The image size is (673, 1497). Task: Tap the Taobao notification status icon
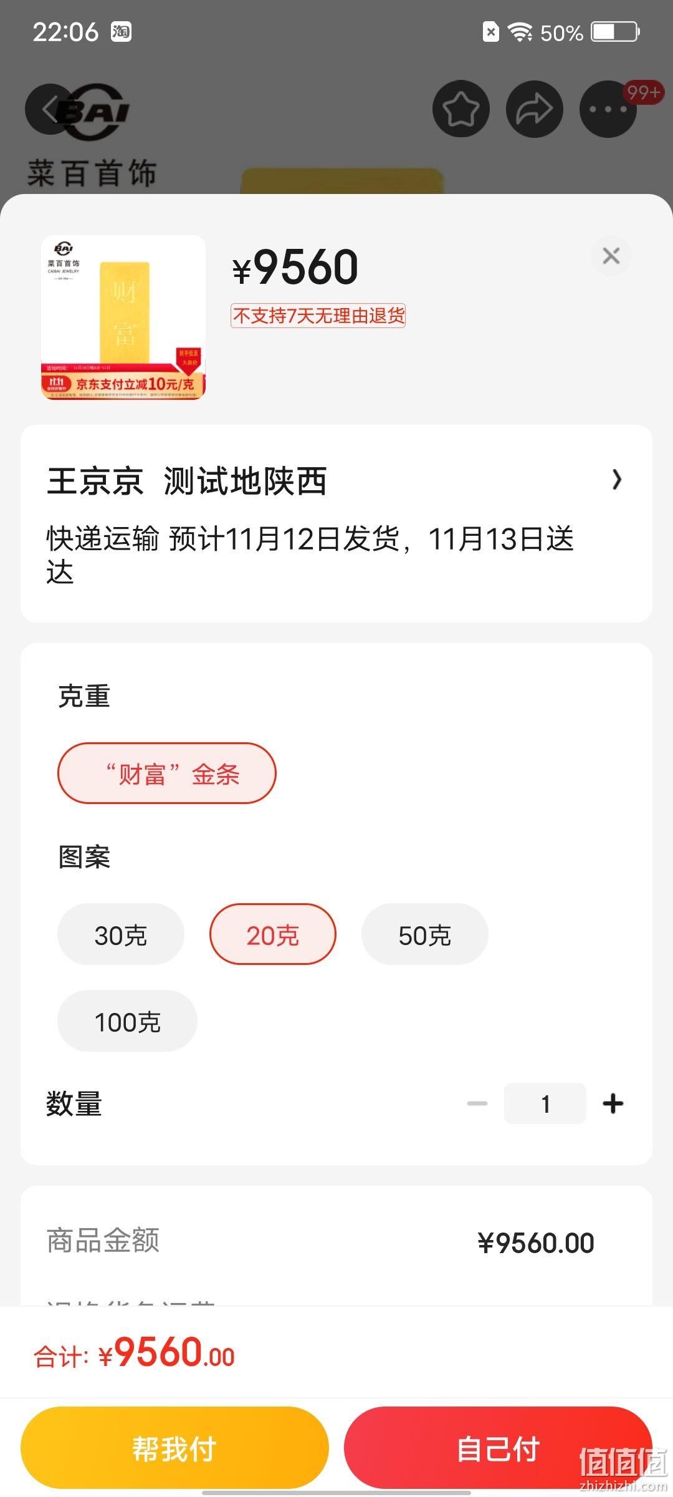pos(121,31)
